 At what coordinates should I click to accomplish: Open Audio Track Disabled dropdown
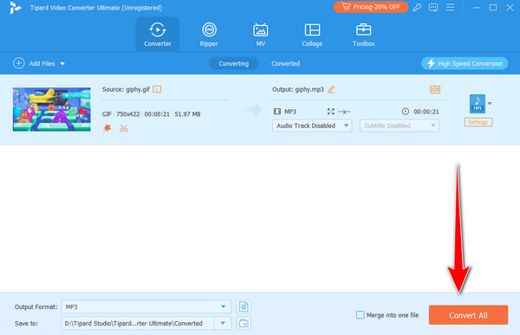click(x=312, y=126)
